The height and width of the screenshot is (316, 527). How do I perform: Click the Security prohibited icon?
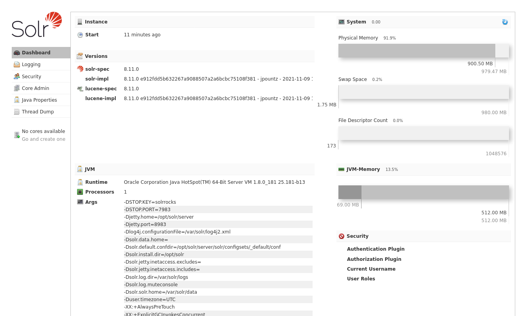(342, 236)
